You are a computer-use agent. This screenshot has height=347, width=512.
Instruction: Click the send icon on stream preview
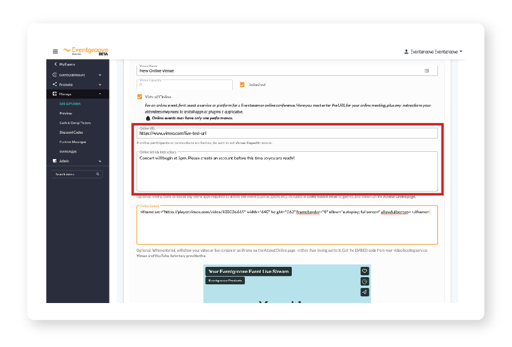pos(365,292)
